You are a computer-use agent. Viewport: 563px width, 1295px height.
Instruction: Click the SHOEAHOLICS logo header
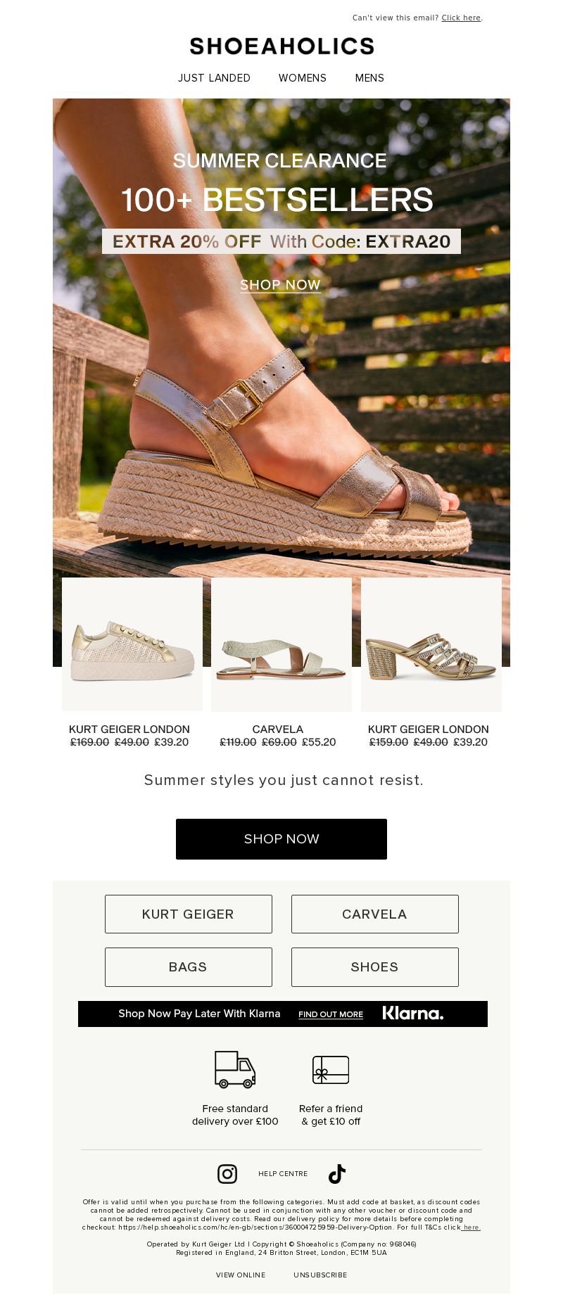pyautogui.click(x=281, y=46)
